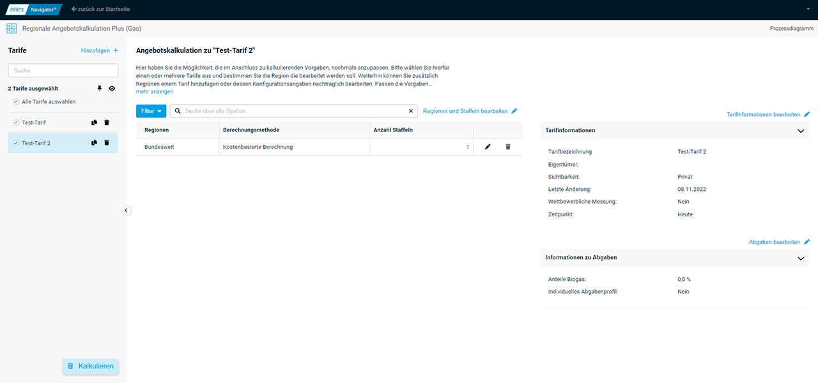Check the 'Alle Tarife auswählen' checkbox
Viewport: 818px width, 383px height.
16,102
